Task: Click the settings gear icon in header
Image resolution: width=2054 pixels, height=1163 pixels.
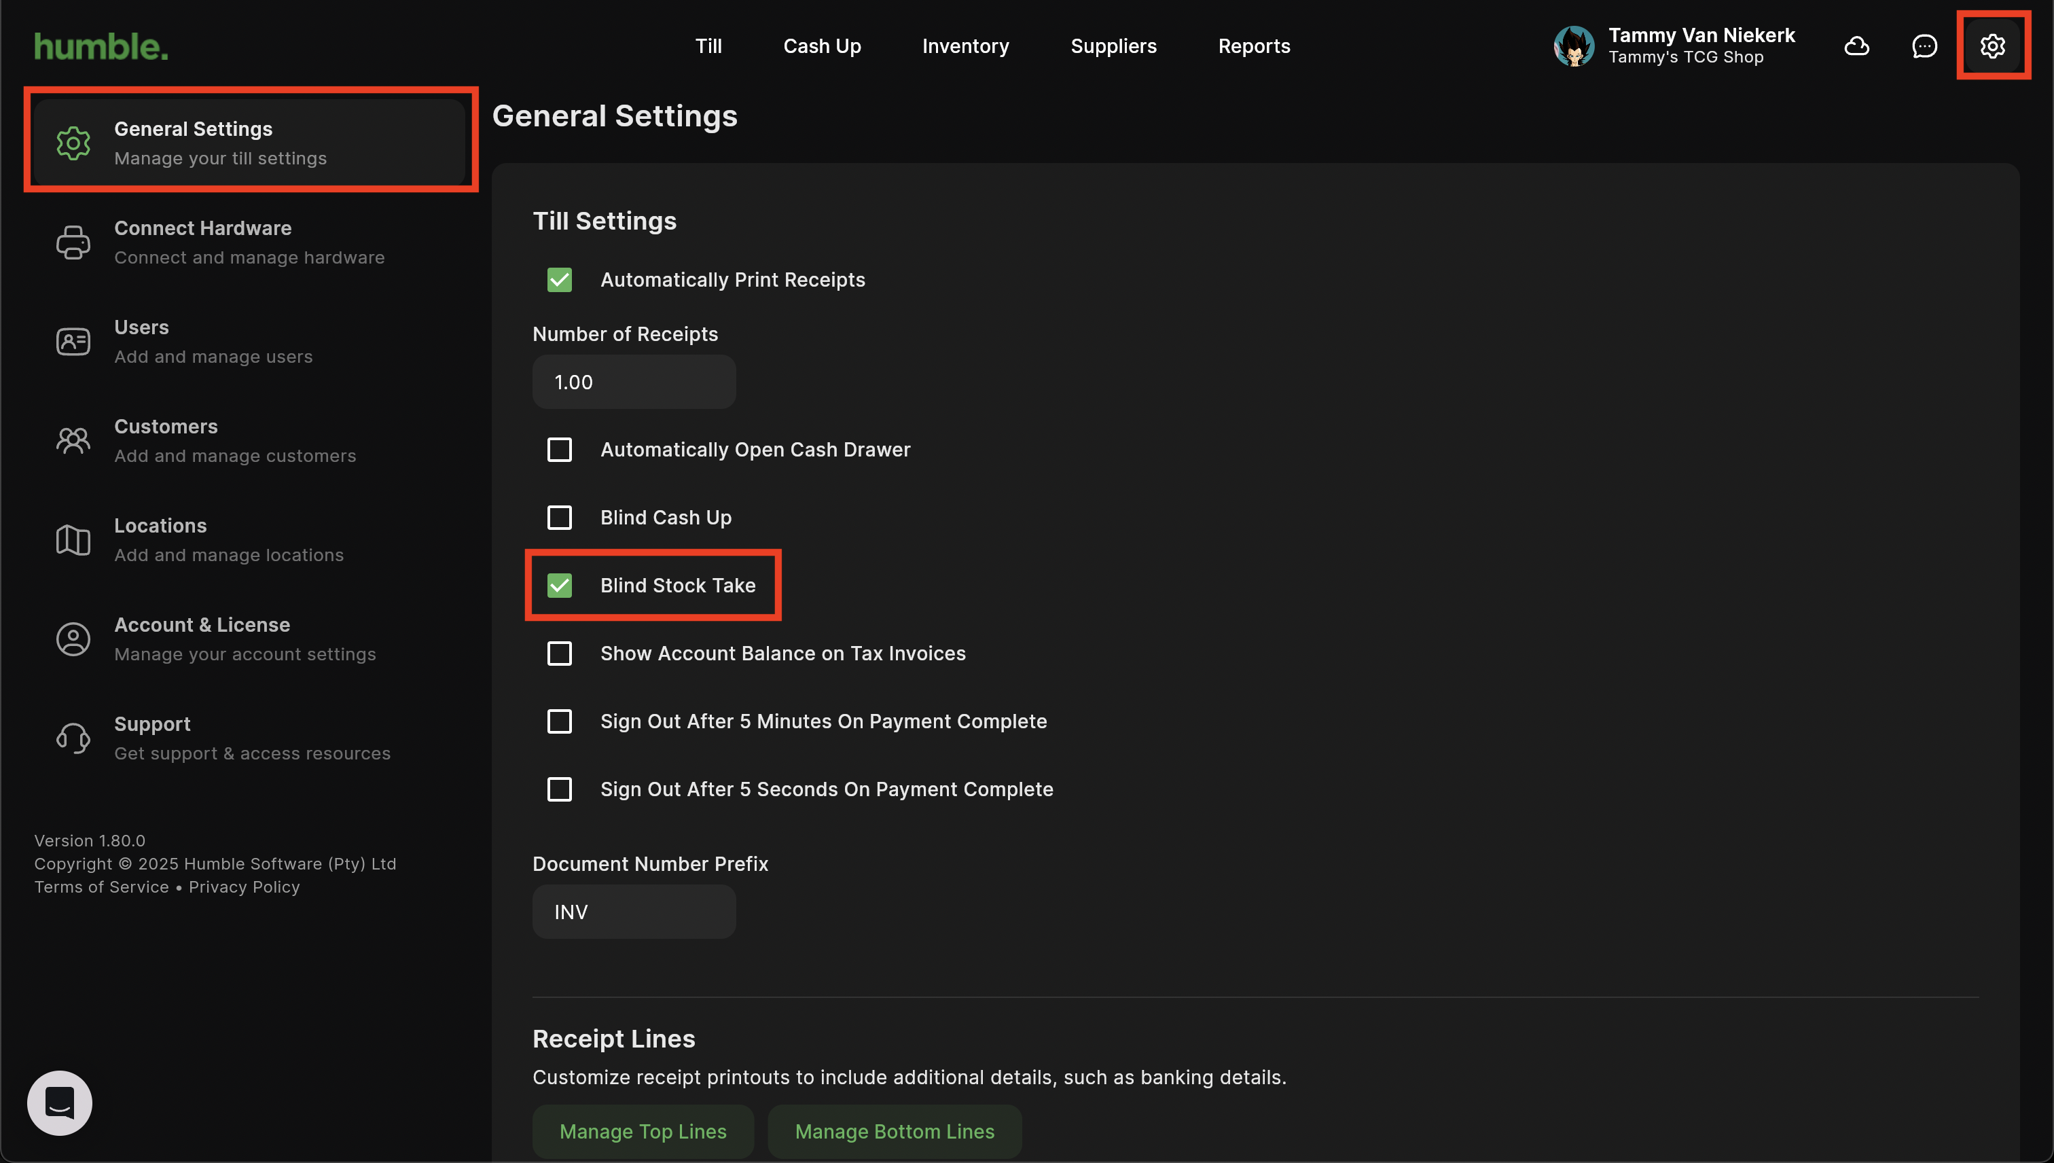Action: click(x=1992, y=46)
